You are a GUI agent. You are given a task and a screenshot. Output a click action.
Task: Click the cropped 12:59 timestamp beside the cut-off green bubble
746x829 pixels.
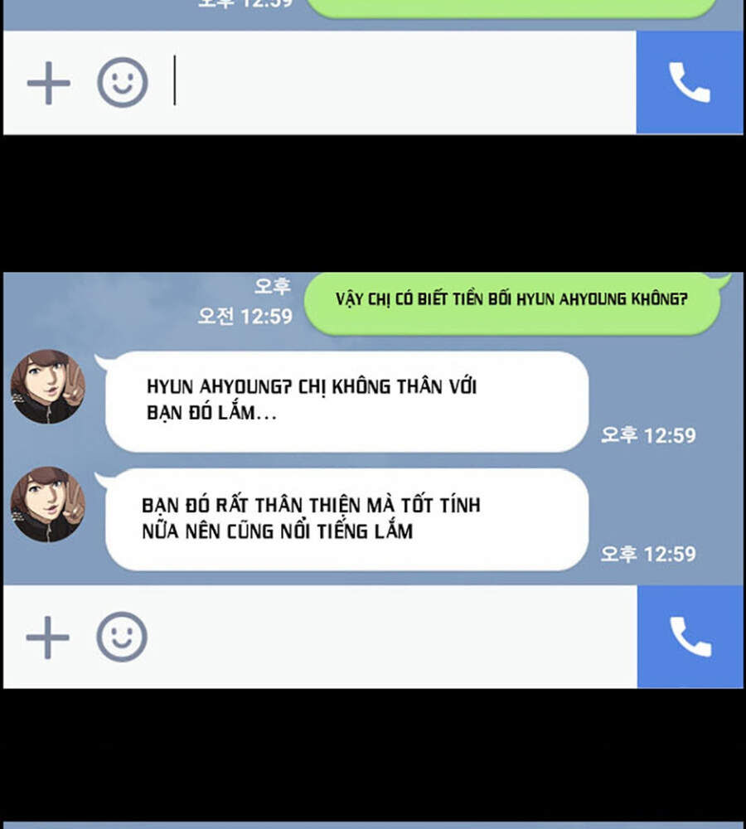pyautogui.click(x=245, y=3)
